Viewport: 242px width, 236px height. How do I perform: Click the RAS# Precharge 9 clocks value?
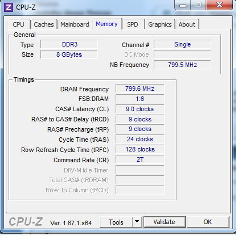click(140, 129)
